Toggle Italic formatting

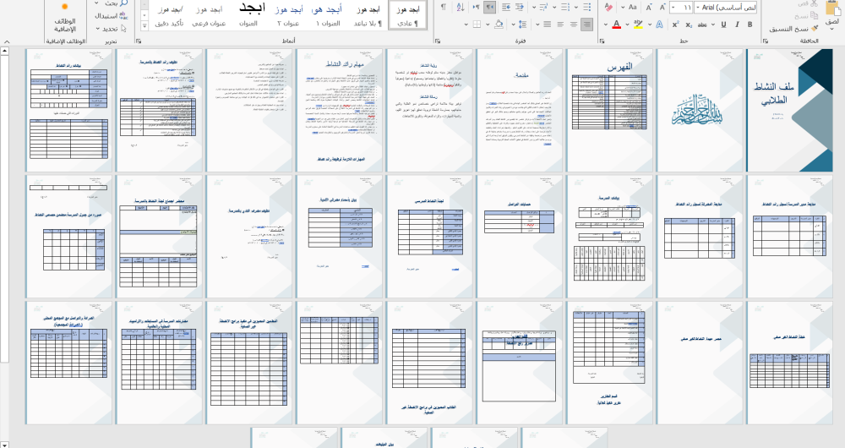pos(736,25)
